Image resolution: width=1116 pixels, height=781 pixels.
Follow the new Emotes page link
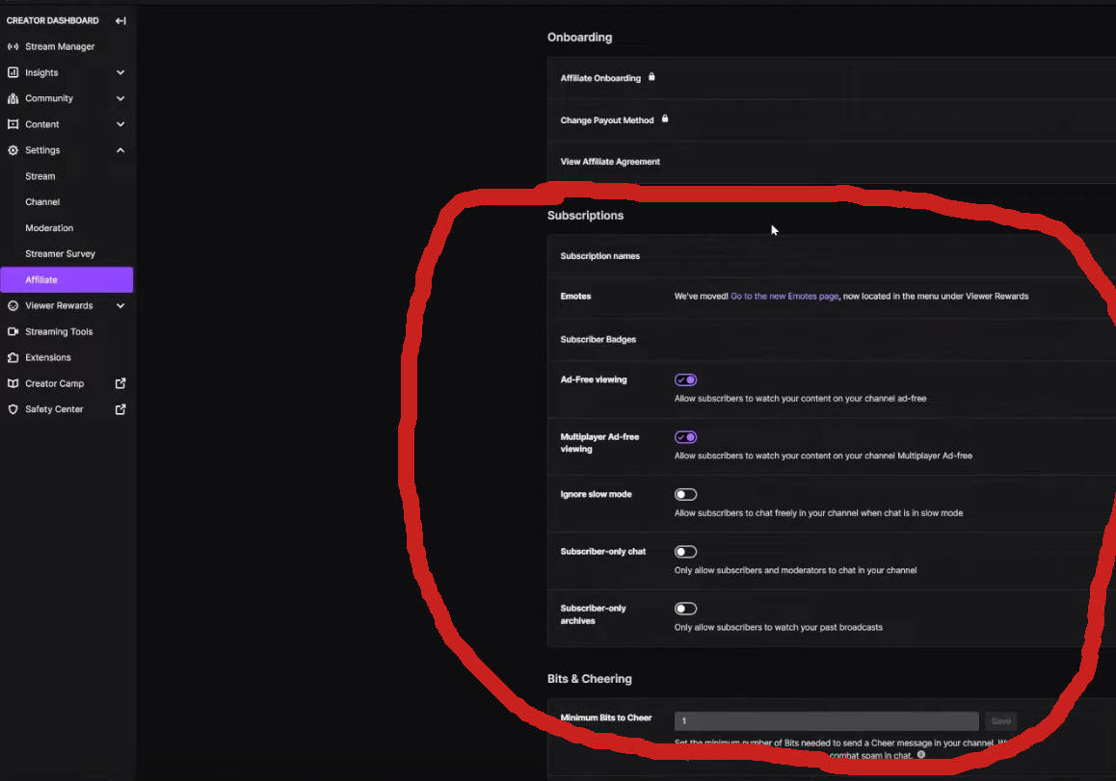point(784,297)
